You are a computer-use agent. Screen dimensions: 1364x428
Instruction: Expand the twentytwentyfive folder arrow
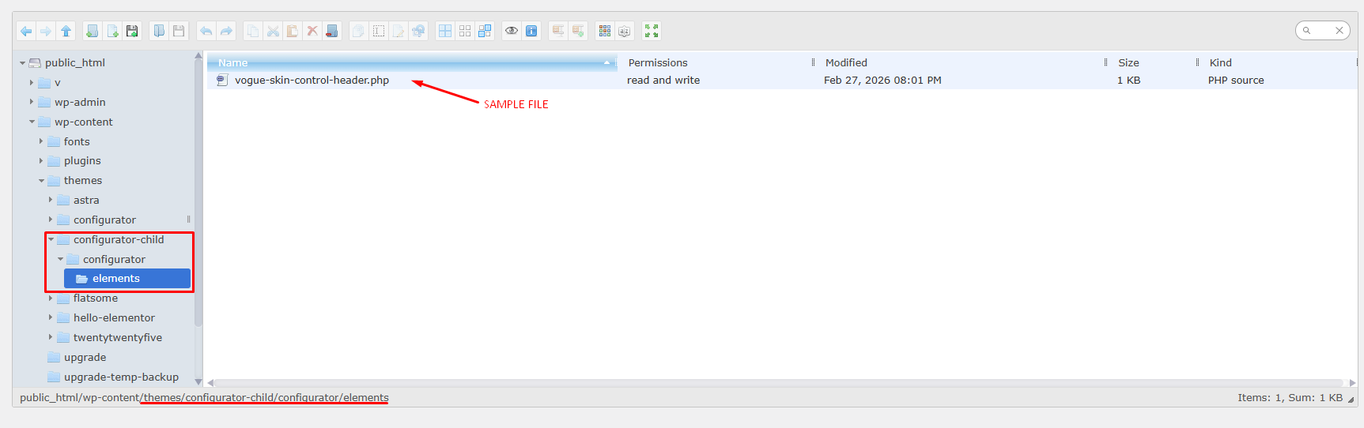(x=51, y=337)
